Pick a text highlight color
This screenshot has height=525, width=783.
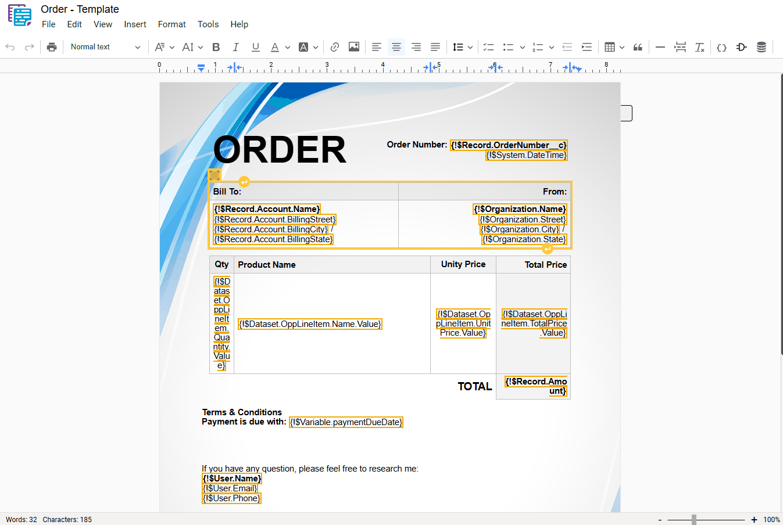point(308,47)
